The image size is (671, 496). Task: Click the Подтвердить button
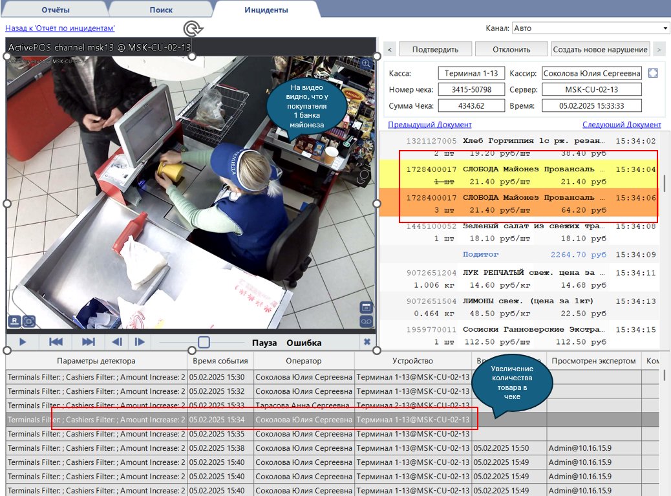point(435,49)
